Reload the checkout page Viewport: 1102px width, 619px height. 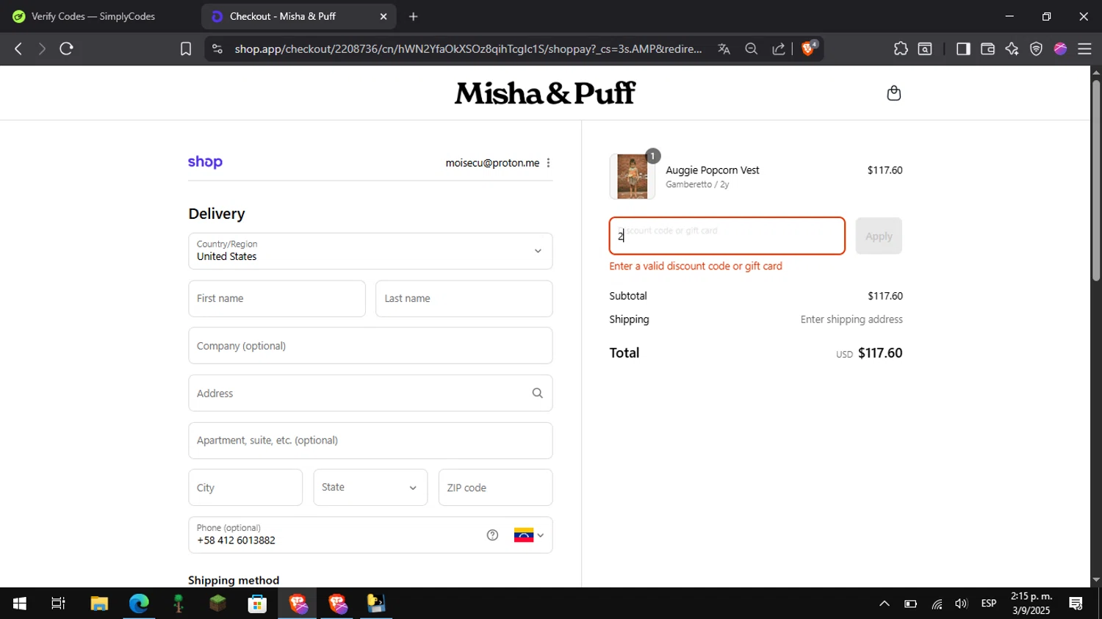pos(66,48)
